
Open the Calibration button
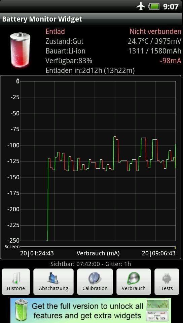pos(95,282)
